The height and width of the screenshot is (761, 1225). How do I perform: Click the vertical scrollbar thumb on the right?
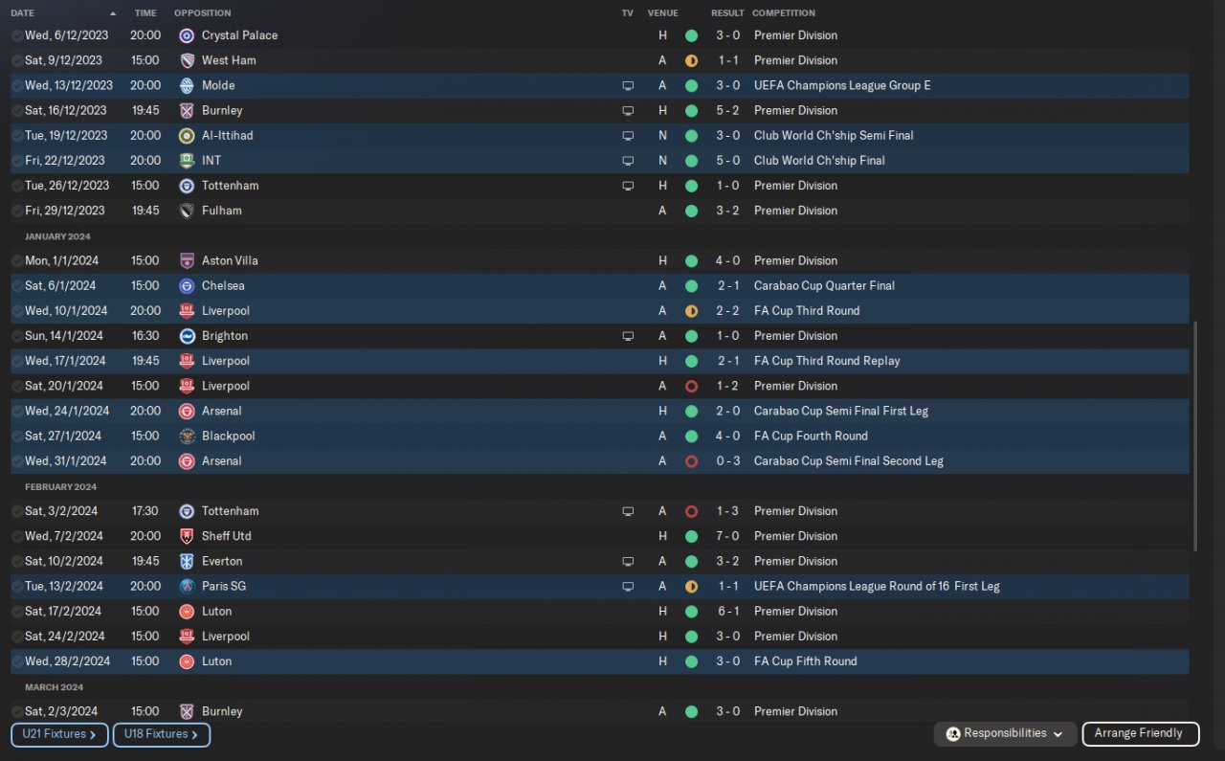pyautogui.click(x=1193, y=436)
